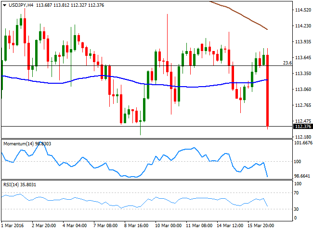Select the 112.180 price axis label
This screenshot has width=313, height=231.
tap(303, 137)
